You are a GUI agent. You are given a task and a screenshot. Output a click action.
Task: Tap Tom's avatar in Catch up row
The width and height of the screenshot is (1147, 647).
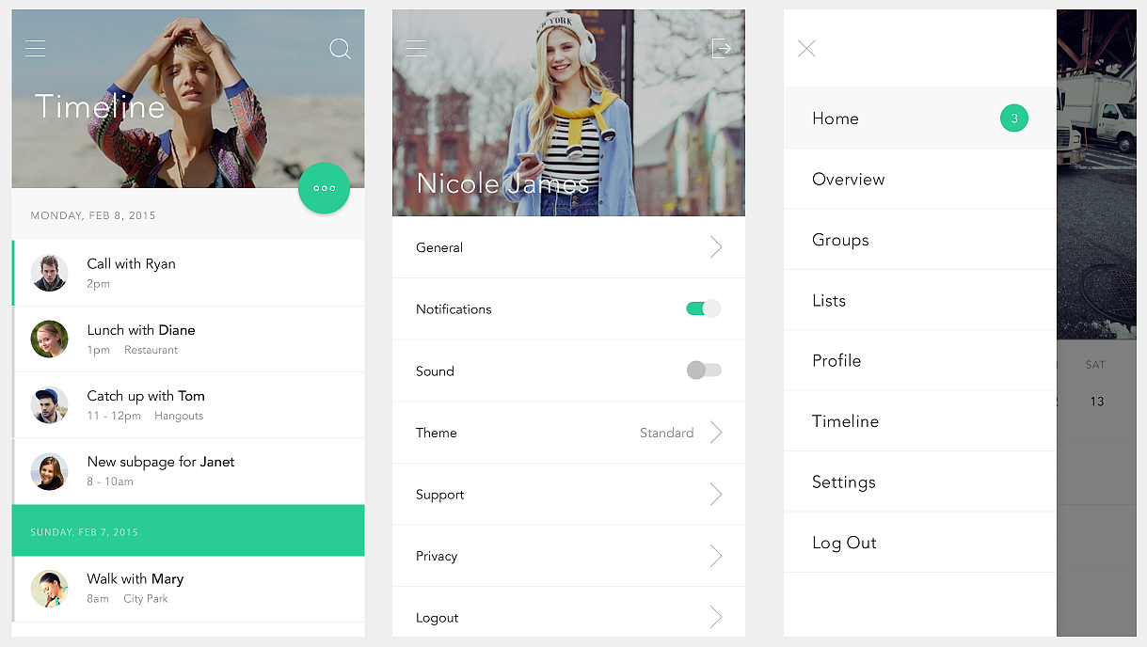(x=49, y=405)
